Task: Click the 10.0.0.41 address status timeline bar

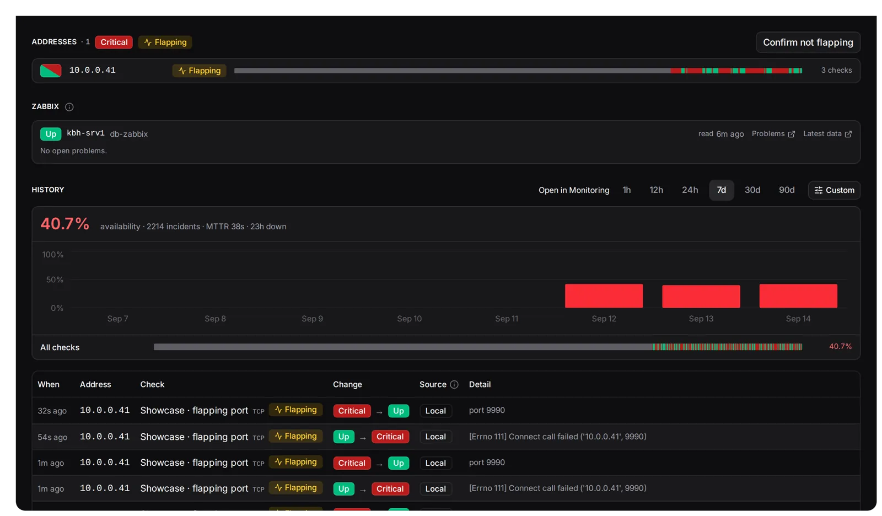Action: pos(518,71)
